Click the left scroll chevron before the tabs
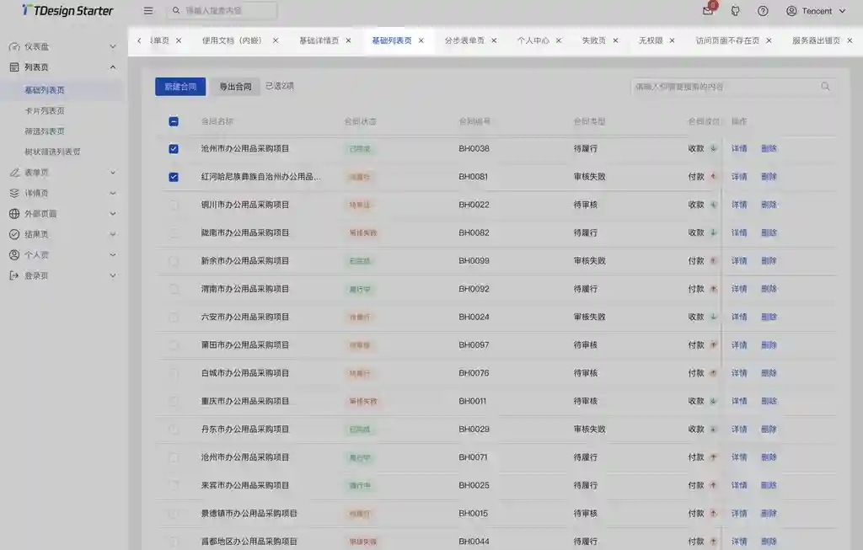This screenshot has width=863, height=550. pyautogui.click(x=140, y=40)
